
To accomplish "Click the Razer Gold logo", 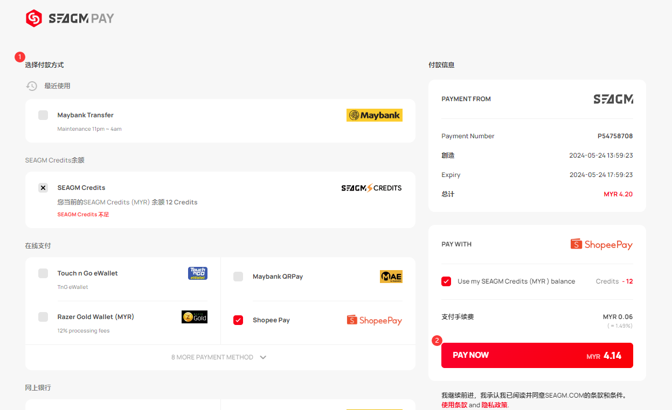I will (195, 317).
